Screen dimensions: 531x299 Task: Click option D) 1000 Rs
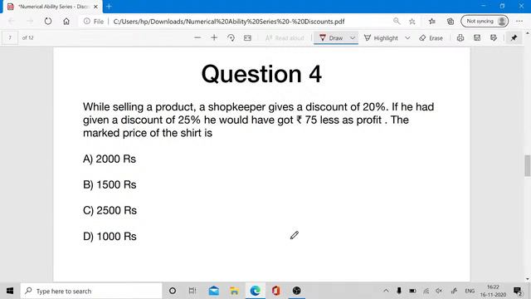110,236
